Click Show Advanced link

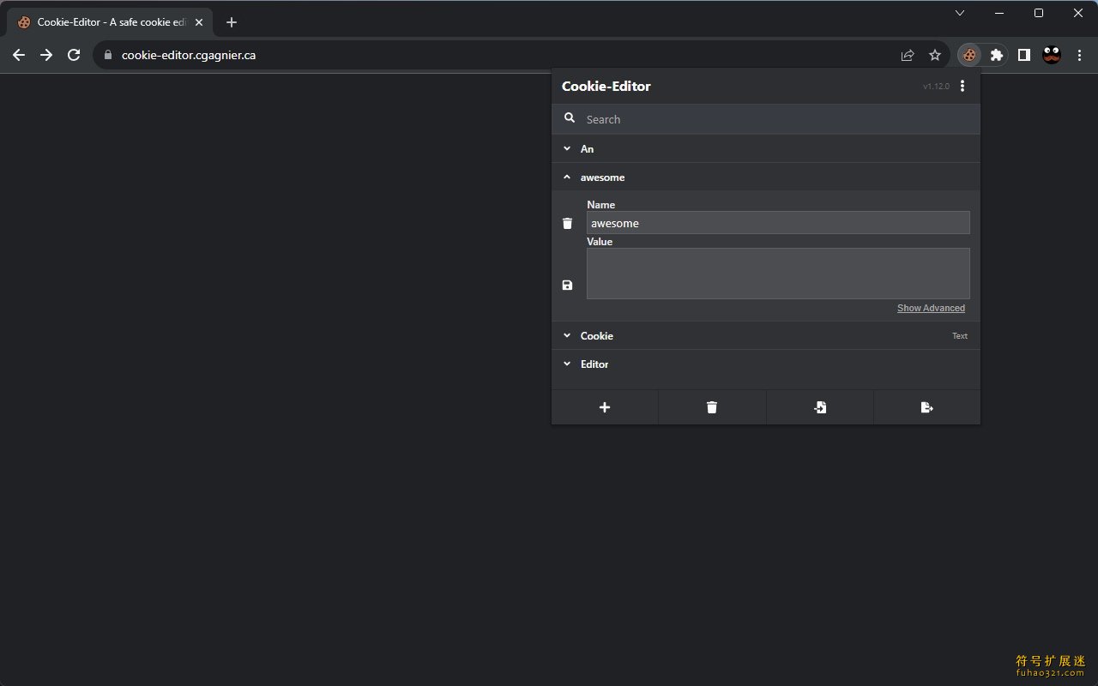[x=931, y=308]
